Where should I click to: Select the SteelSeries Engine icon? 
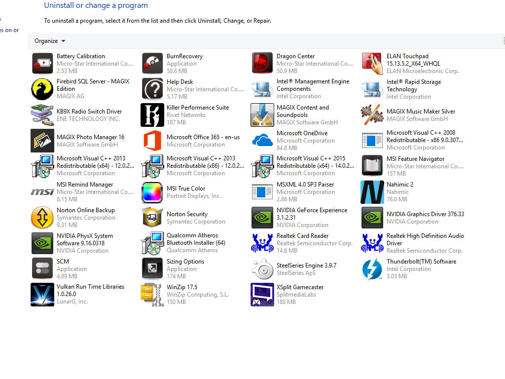coord(262,269)
